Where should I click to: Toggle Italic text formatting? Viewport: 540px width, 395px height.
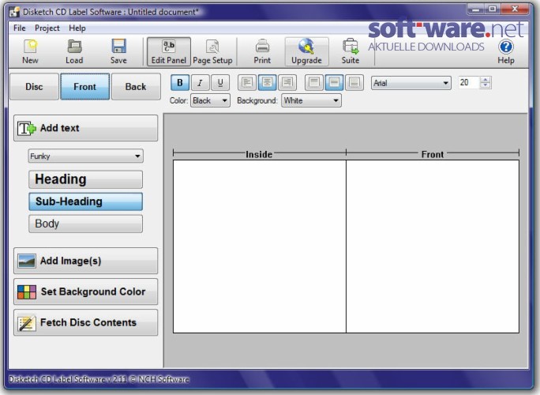pos(200,83)
